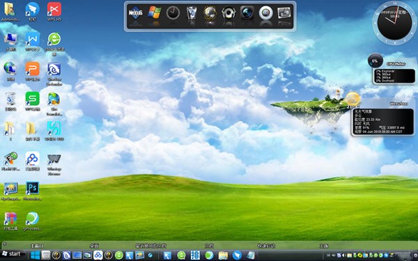Viewport: 418px width, 261px height.
Task: Select the DingTalk blue wing desktop shortcut
Action: 32,9
